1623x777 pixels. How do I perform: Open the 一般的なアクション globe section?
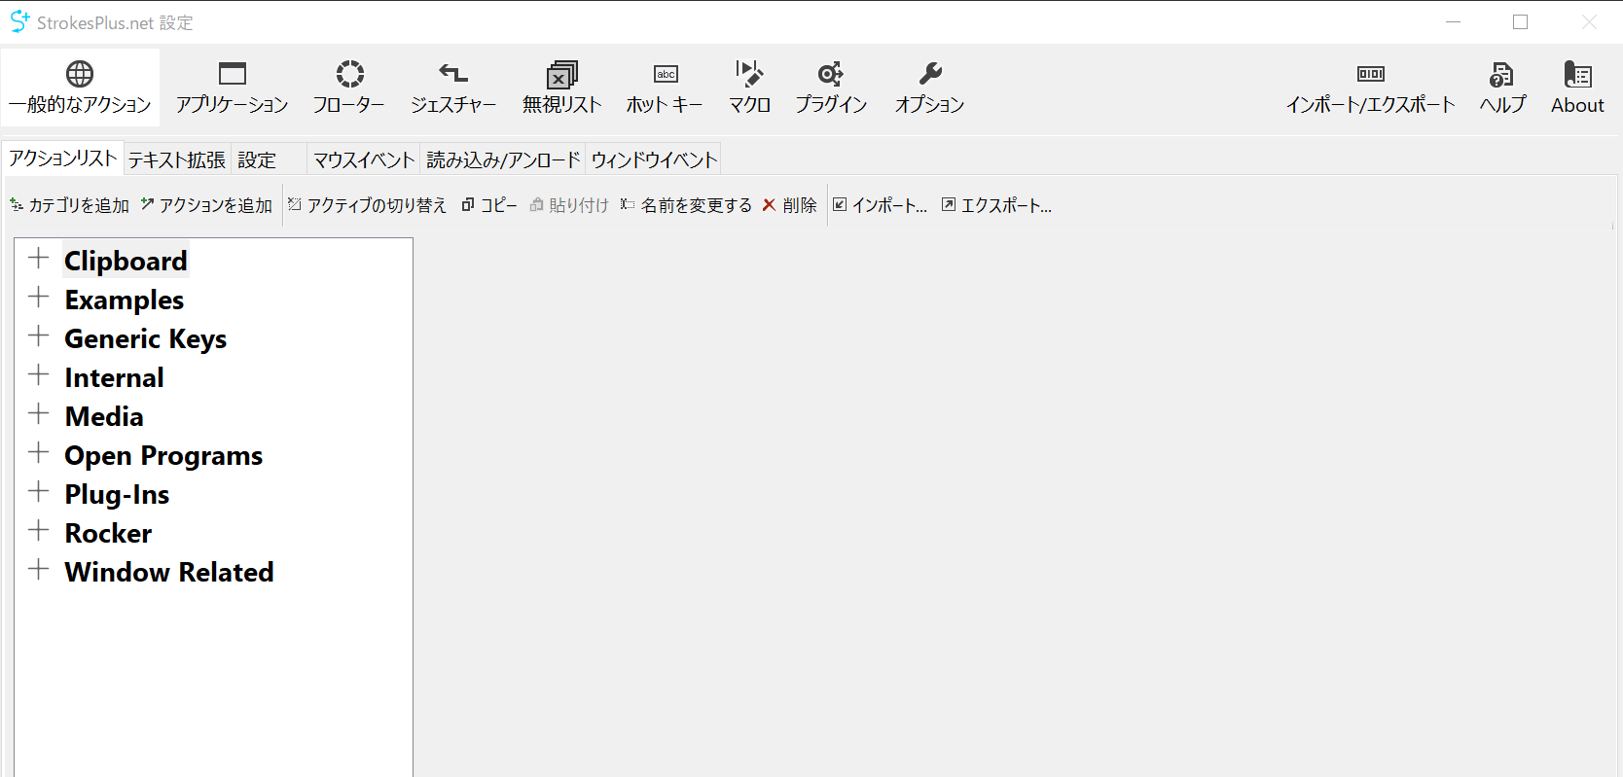pyautogui.click(x=80, y=88)
